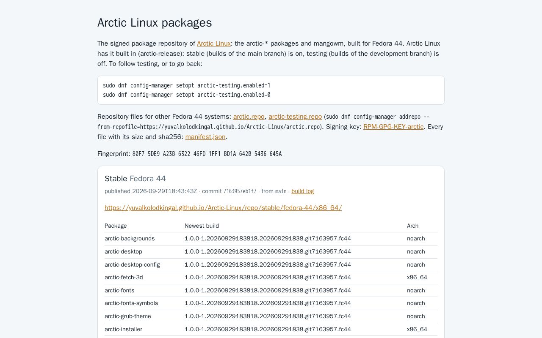Screen dimensions: 542x338
Task: Click the arctic-installer package name
Action: coord(123,330)
